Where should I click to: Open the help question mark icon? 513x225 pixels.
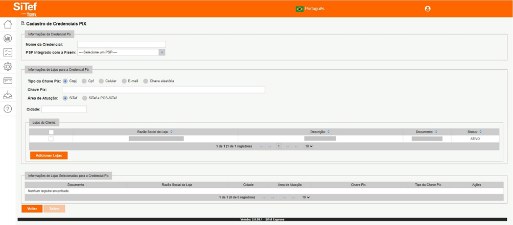(8, 108)
